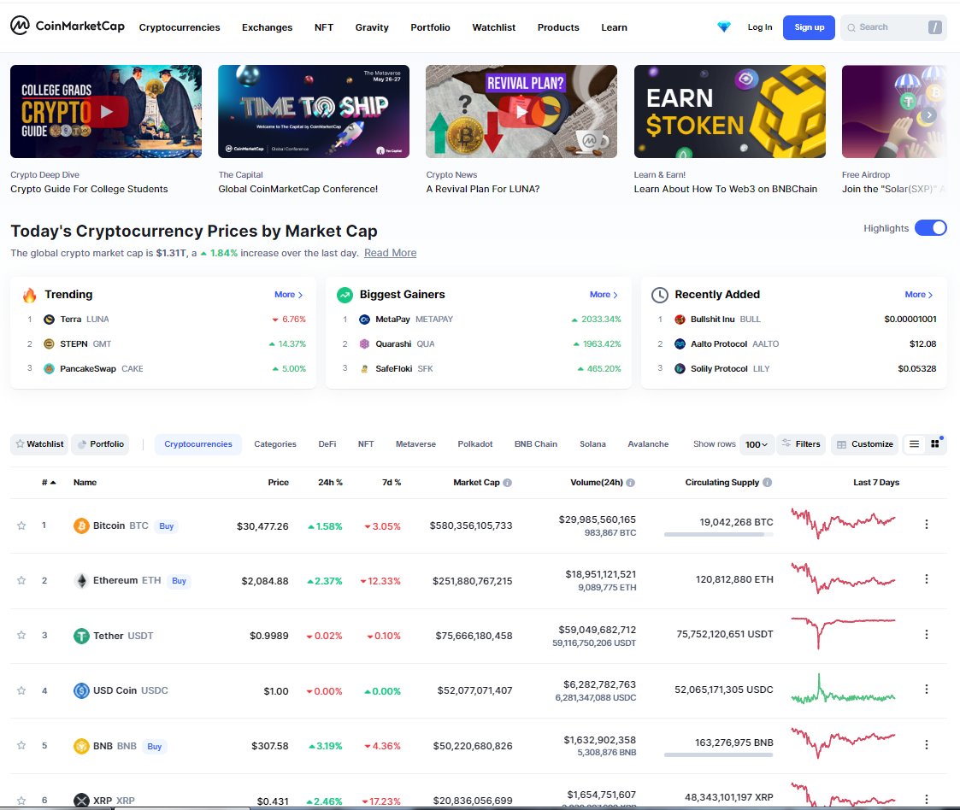This screenshot has width=960, height=810.
Task: Click Bitcoin circulating supply progress bar
Action: (718, 535)
